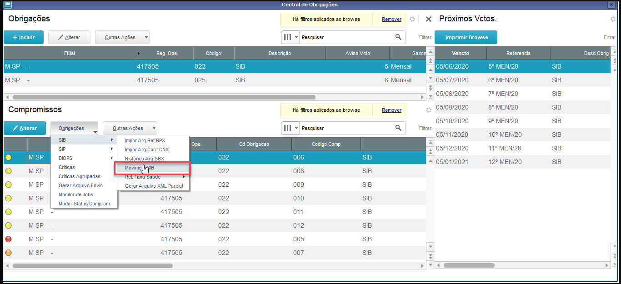Open the Próximos Vctos. settings gear
This screenshot has width=621, height=284.
pyautogui.click(x=613, y=19)
